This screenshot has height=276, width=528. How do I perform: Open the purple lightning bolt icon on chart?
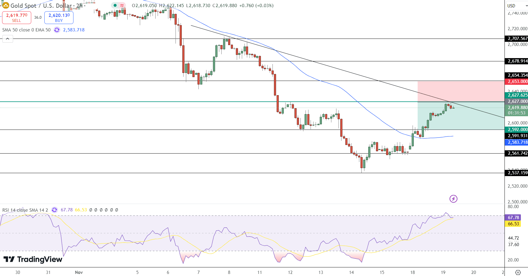click(453, 199)
